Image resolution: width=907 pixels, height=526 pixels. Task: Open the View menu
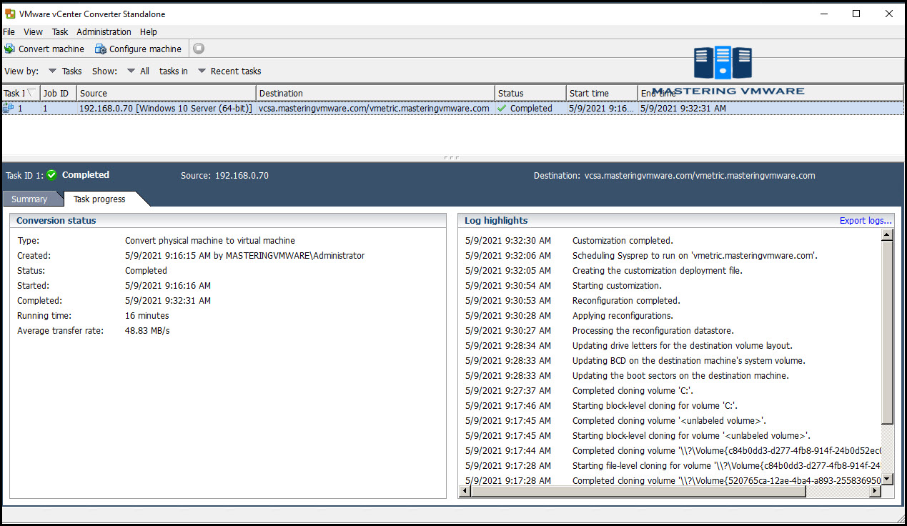(x=33, y=31)
